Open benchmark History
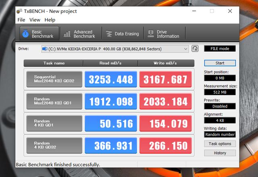 220,153
